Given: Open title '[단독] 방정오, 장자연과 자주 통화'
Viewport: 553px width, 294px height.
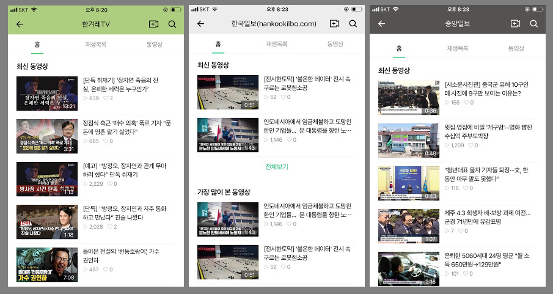Looking at the screenshot, I should (x=125, y=213).
